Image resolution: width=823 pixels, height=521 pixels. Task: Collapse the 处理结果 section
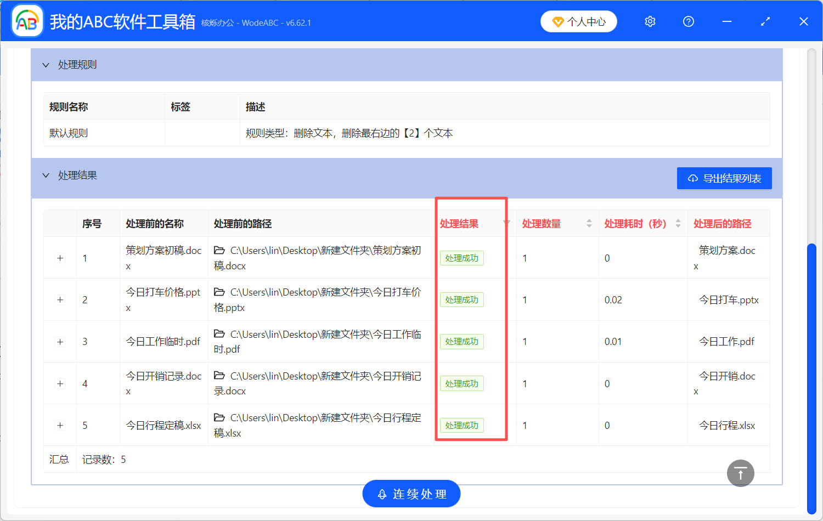click(x=46, y=175)
